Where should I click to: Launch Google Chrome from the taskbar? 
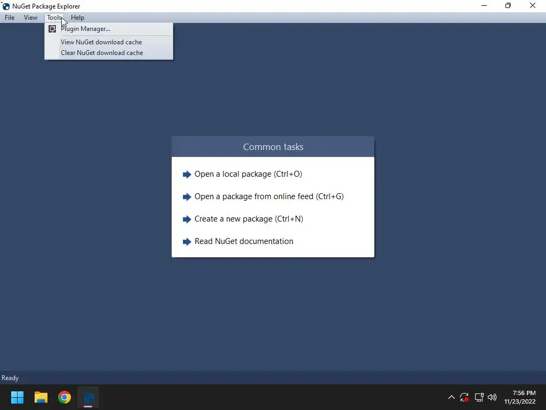pyautogui.click(x=65, y=397)
